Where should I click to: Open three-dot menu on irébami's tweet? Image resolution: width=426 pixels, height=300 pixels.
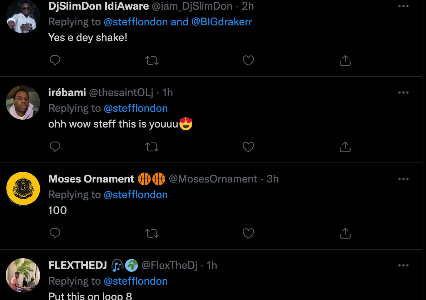click(403, 92)
